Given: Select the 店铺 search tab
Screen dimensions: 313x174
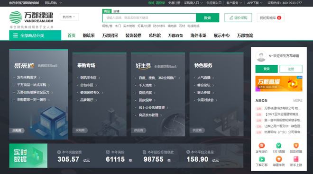Looking at the screenshot, I should 116,11.
